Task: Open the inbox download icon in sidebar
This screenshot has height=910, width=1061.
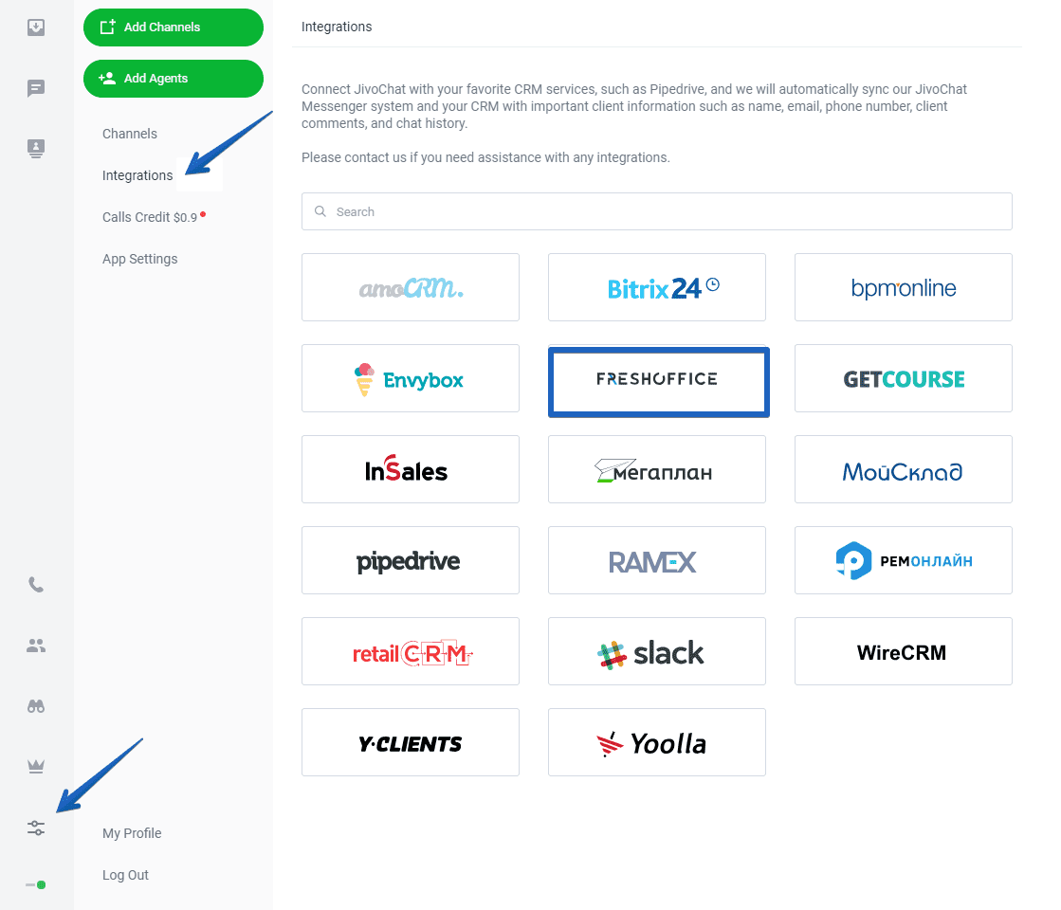Action: click(x=36, y=27)
